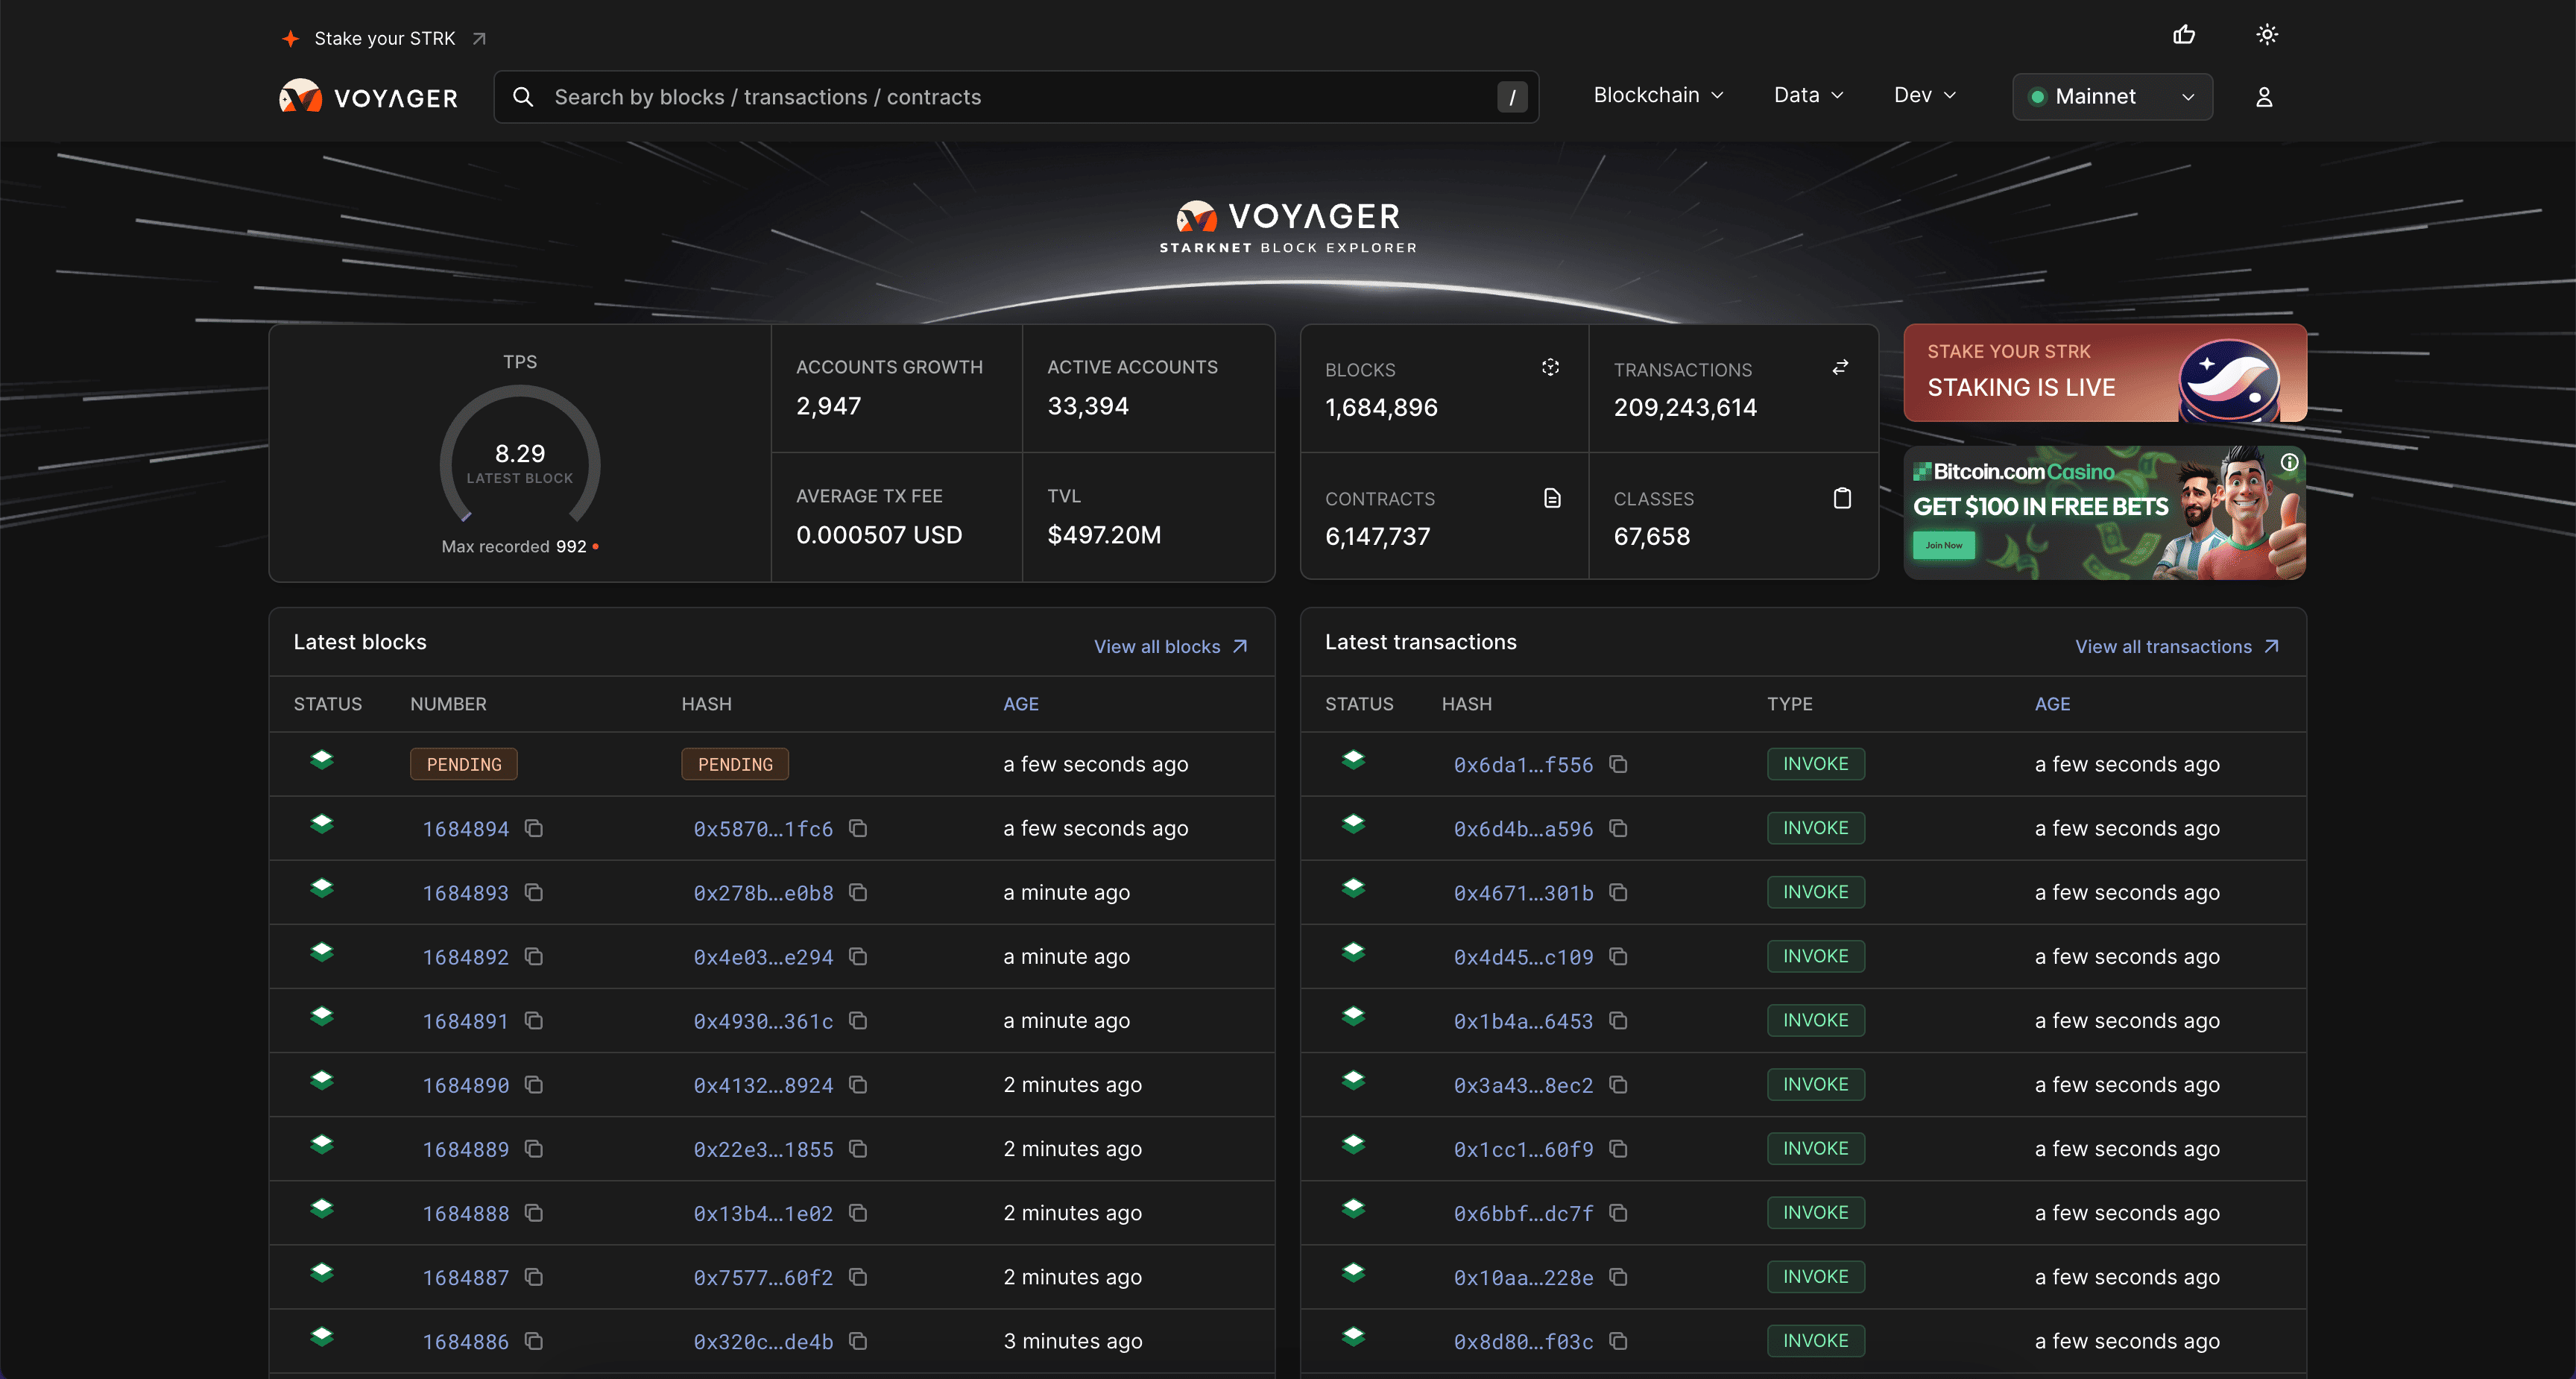
Task: Click the Classes clipboard icon
Action: (x=1842, y=498)
